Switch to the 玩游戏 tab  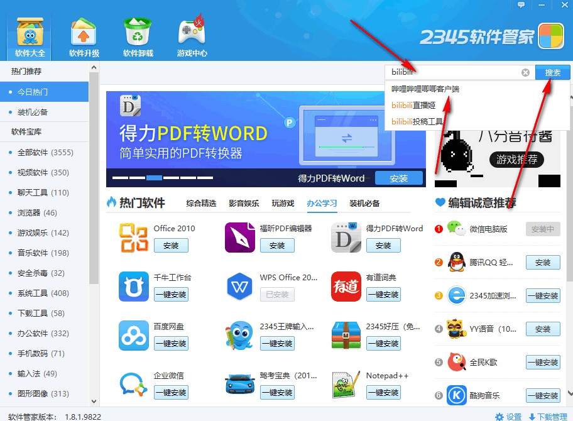[x=283, y=203]
